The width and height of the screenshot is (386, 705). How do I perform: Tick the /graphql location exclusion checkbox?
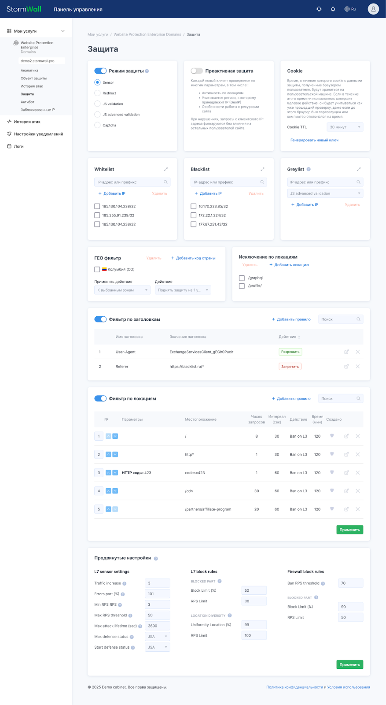click(242, 278)
